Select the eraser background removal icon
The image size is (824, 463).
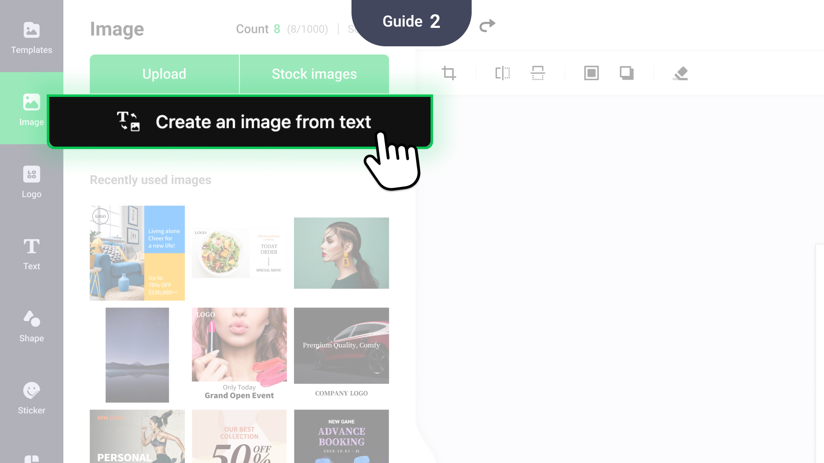click(681, 73)
